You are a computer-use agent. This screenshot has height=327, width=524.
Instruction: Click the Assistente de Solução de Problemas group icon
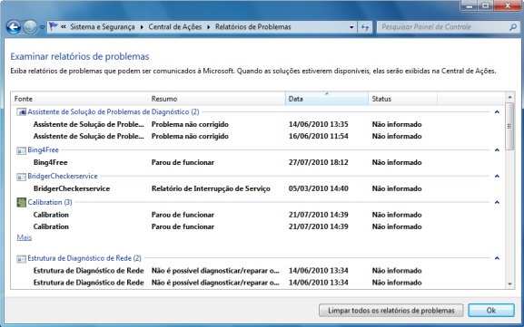click(22, 112)
